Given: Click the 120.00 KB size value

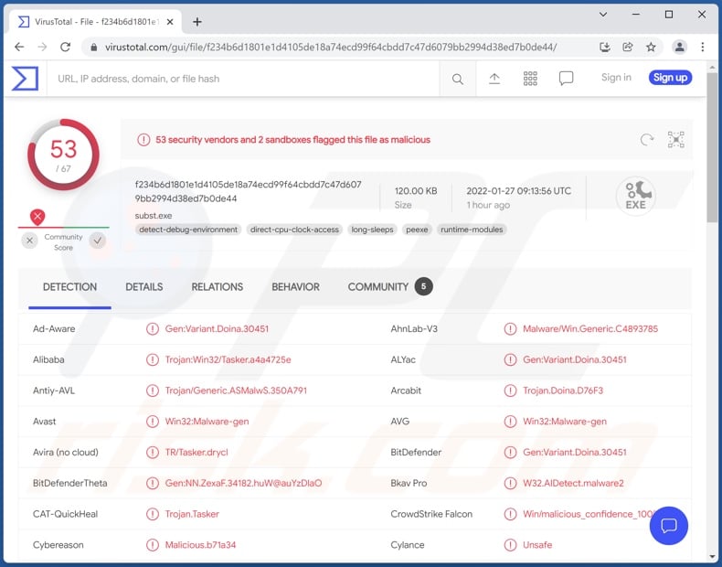Looking at the screenshot, I should click(x=416, y=191).
